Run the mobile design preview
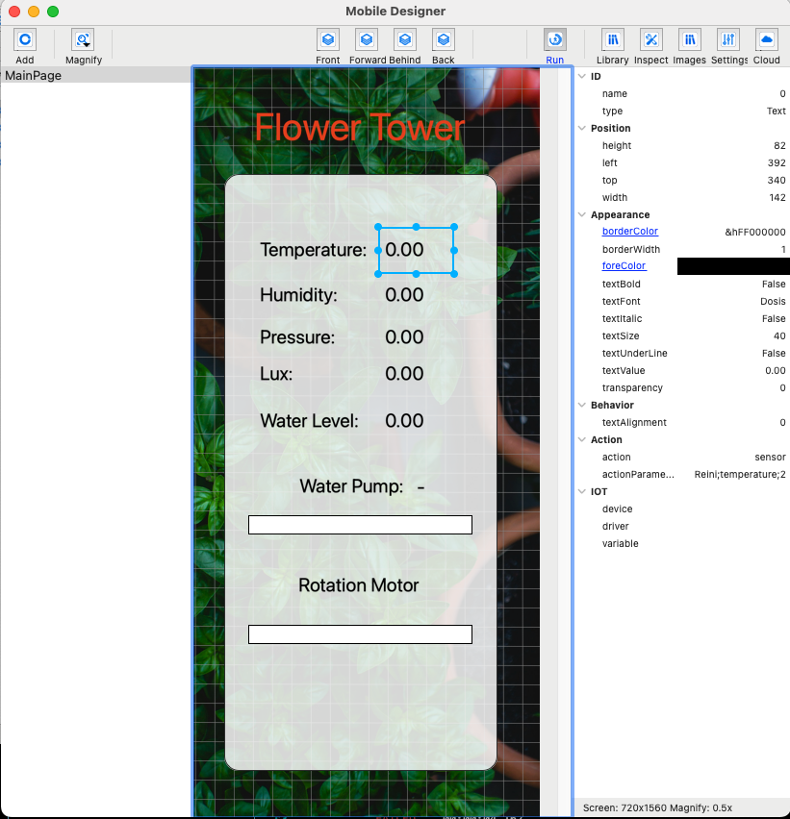The height and width of the screenshot is (819, 790). (x=555, y=40)
